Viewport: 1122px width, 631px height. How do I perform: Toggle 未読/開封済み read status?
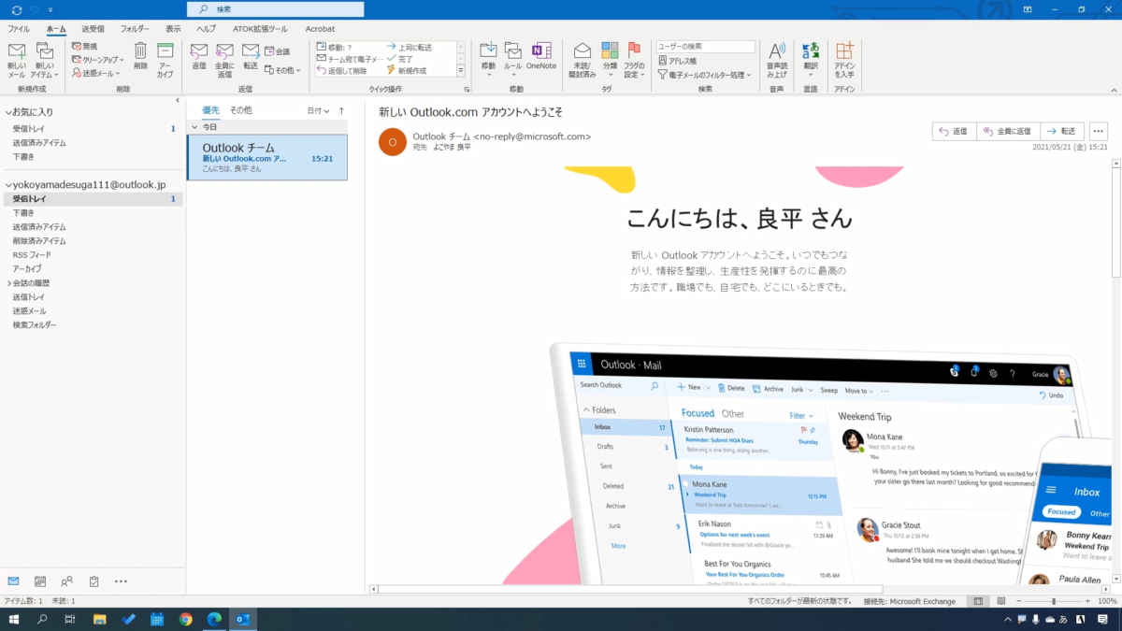583,60
